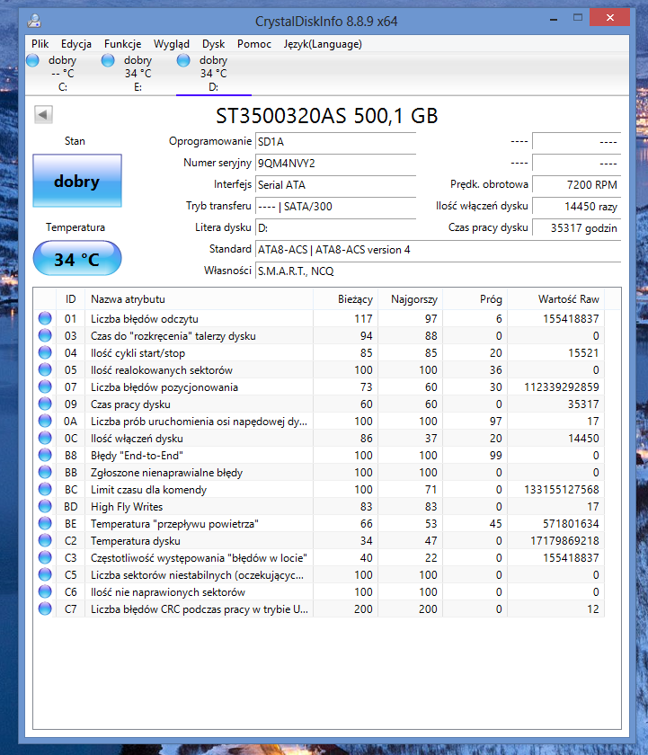Select the D: disk status orb
Screen dimensions: 648x755
(x=183, y=61)
